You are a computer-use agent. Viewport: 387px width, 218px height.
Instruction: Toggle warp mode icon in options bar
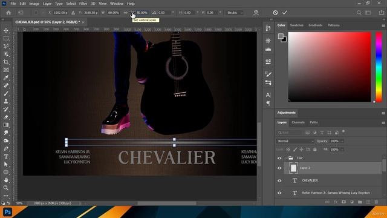[x=256, y=13]
